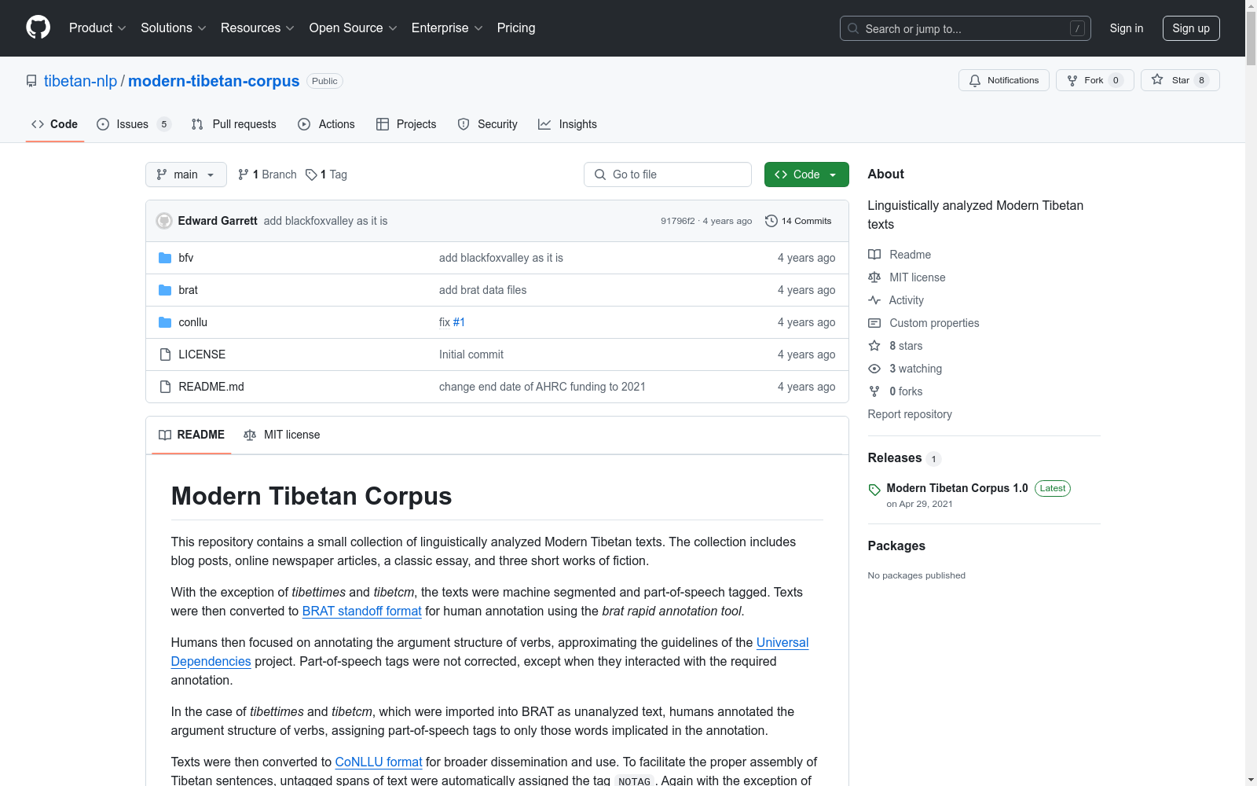Switch to the MIT license tab

click(282, 435)
